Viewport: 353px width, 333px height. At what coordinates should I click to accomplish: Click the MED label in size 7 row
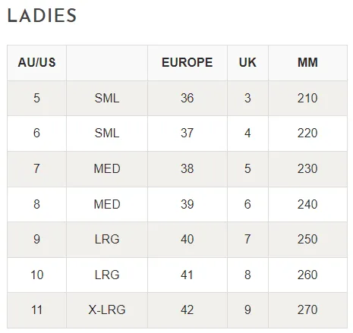pos(107,169)
